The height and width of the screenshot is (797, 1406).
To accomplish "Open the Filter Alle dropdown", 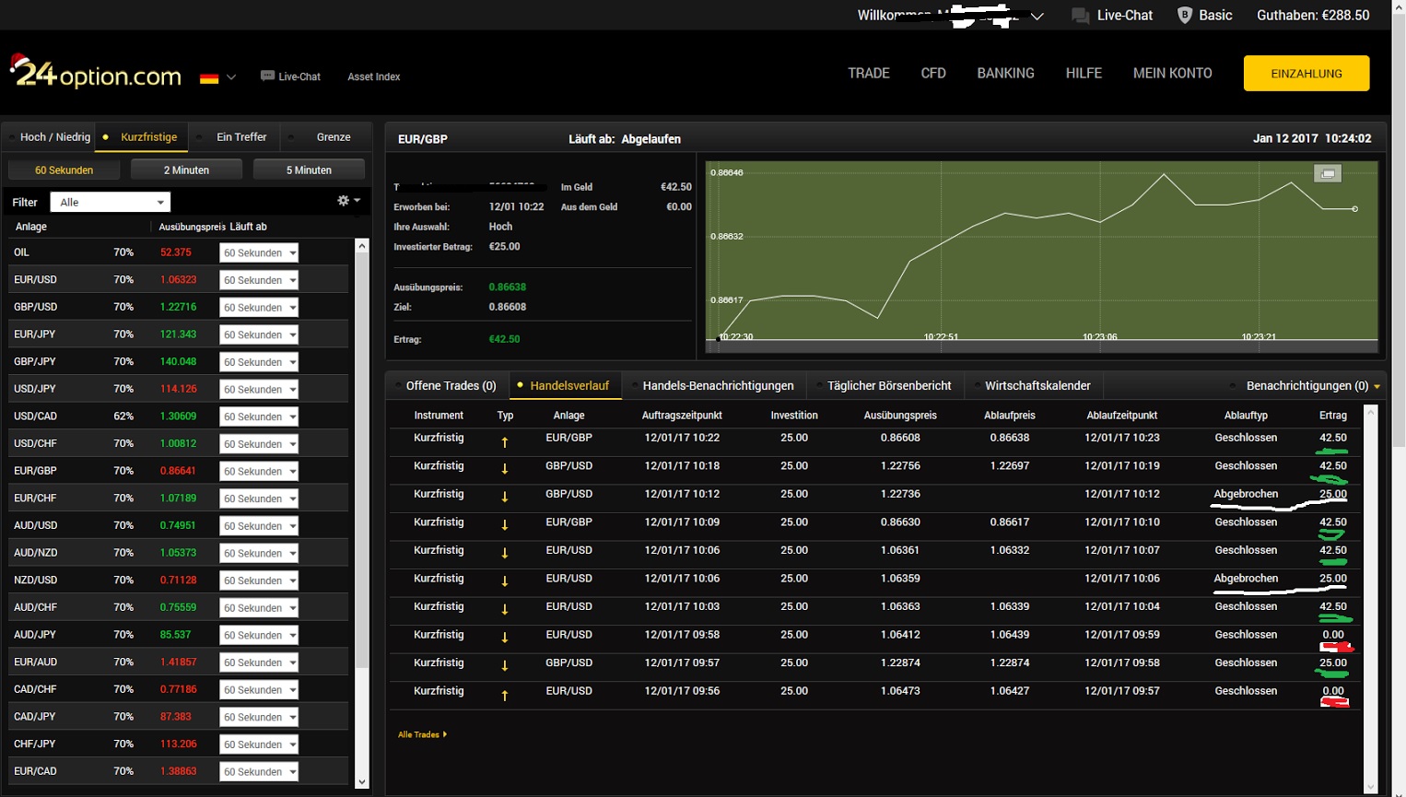I will (x=111, y=203).
